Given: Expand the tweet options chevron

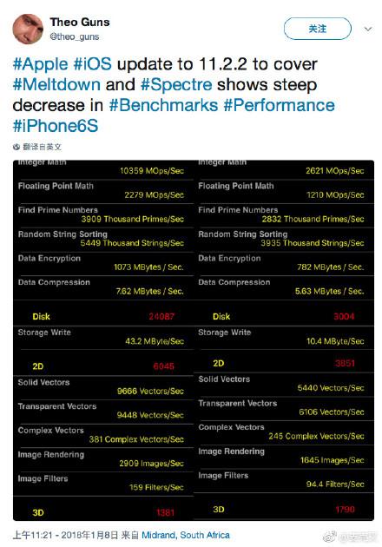Looking at the screenshot, I should pos(368,29).
